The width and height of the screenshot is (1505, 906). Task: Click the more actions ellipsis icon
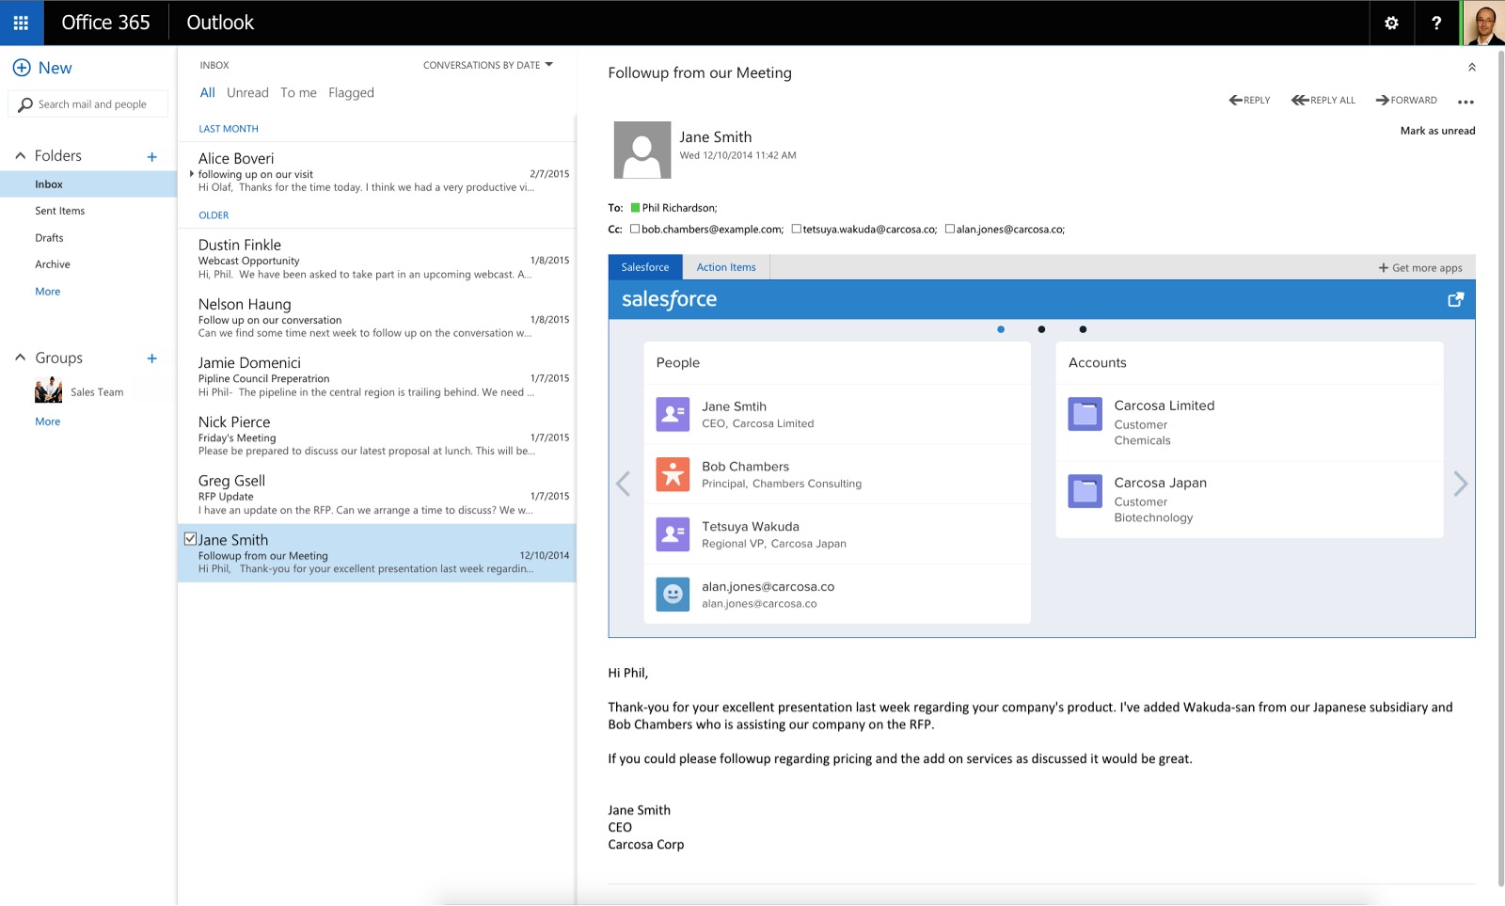point(1465,102)
